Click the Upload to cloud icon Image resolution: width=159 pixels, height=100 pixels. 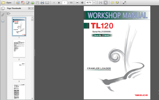[33, 3]
